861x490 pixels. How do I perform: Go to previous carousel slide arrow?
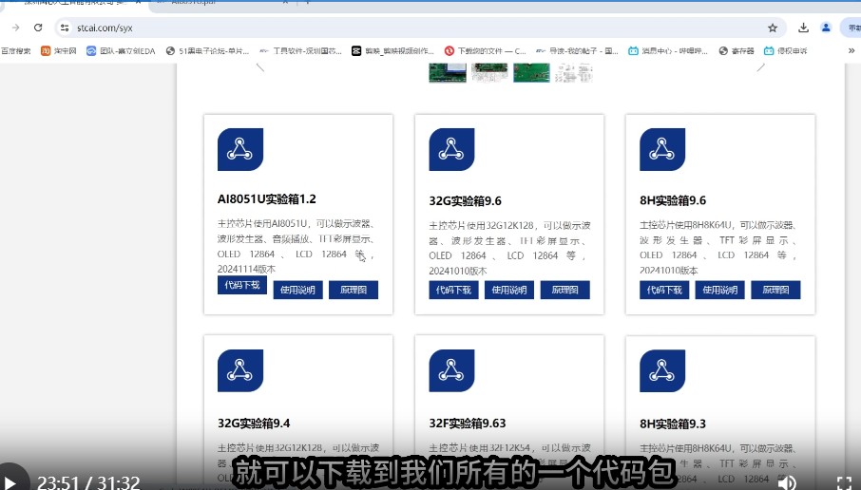[260, 67]
